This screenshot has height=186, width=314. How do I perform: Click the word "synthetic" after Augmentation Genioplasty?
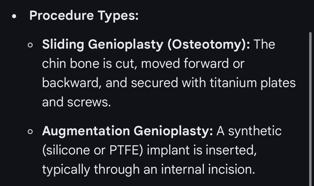point(255,131)
